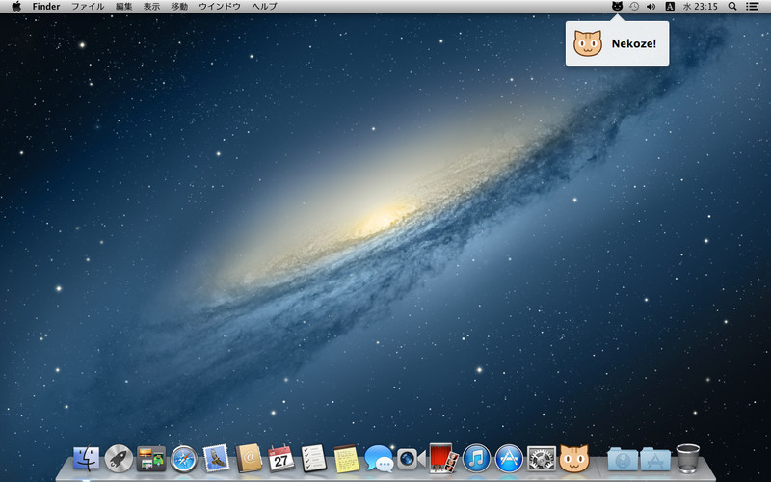Launch Safari compass icon
Viewport: 771px width, 482px height.
coord(183,459)
